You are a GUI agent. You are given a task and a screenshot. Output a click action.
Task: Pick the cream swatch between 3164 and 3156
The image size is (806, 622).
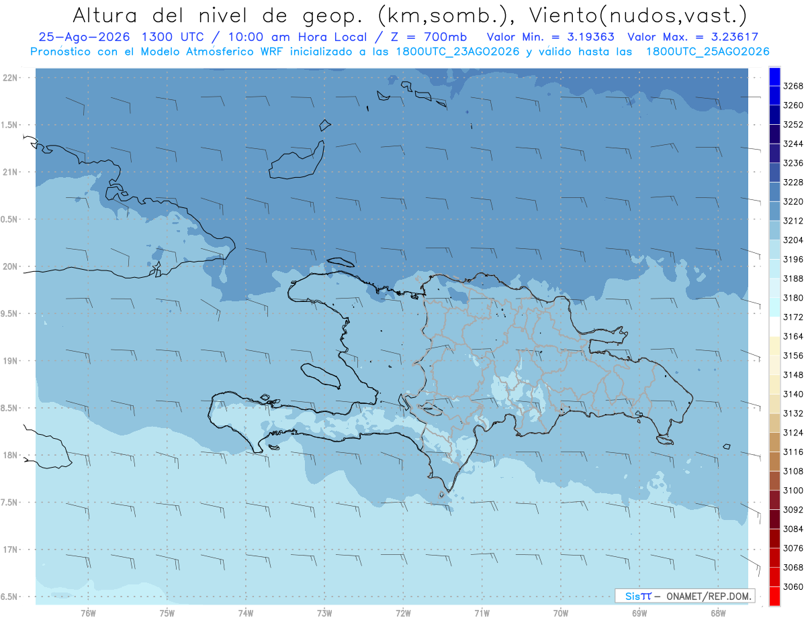point(774,346)
